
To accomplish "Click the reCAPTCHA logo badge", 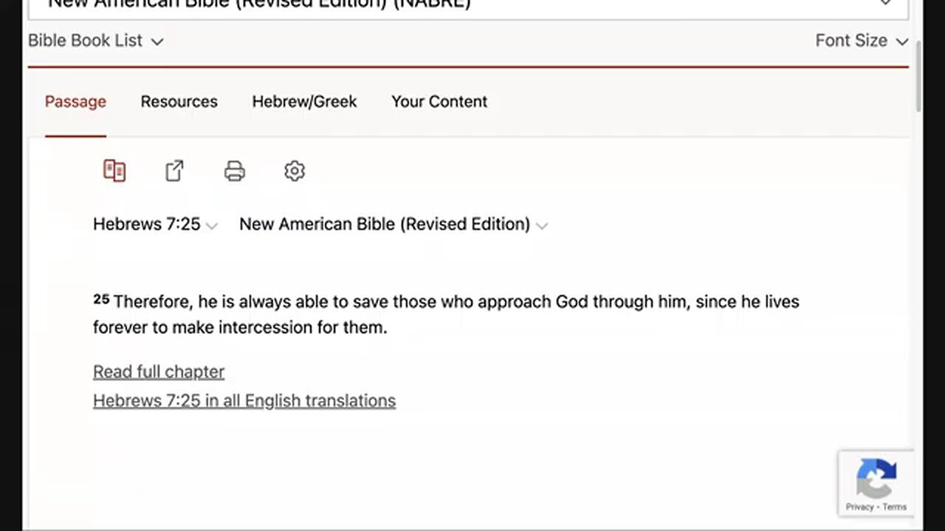I will (876, 478).
